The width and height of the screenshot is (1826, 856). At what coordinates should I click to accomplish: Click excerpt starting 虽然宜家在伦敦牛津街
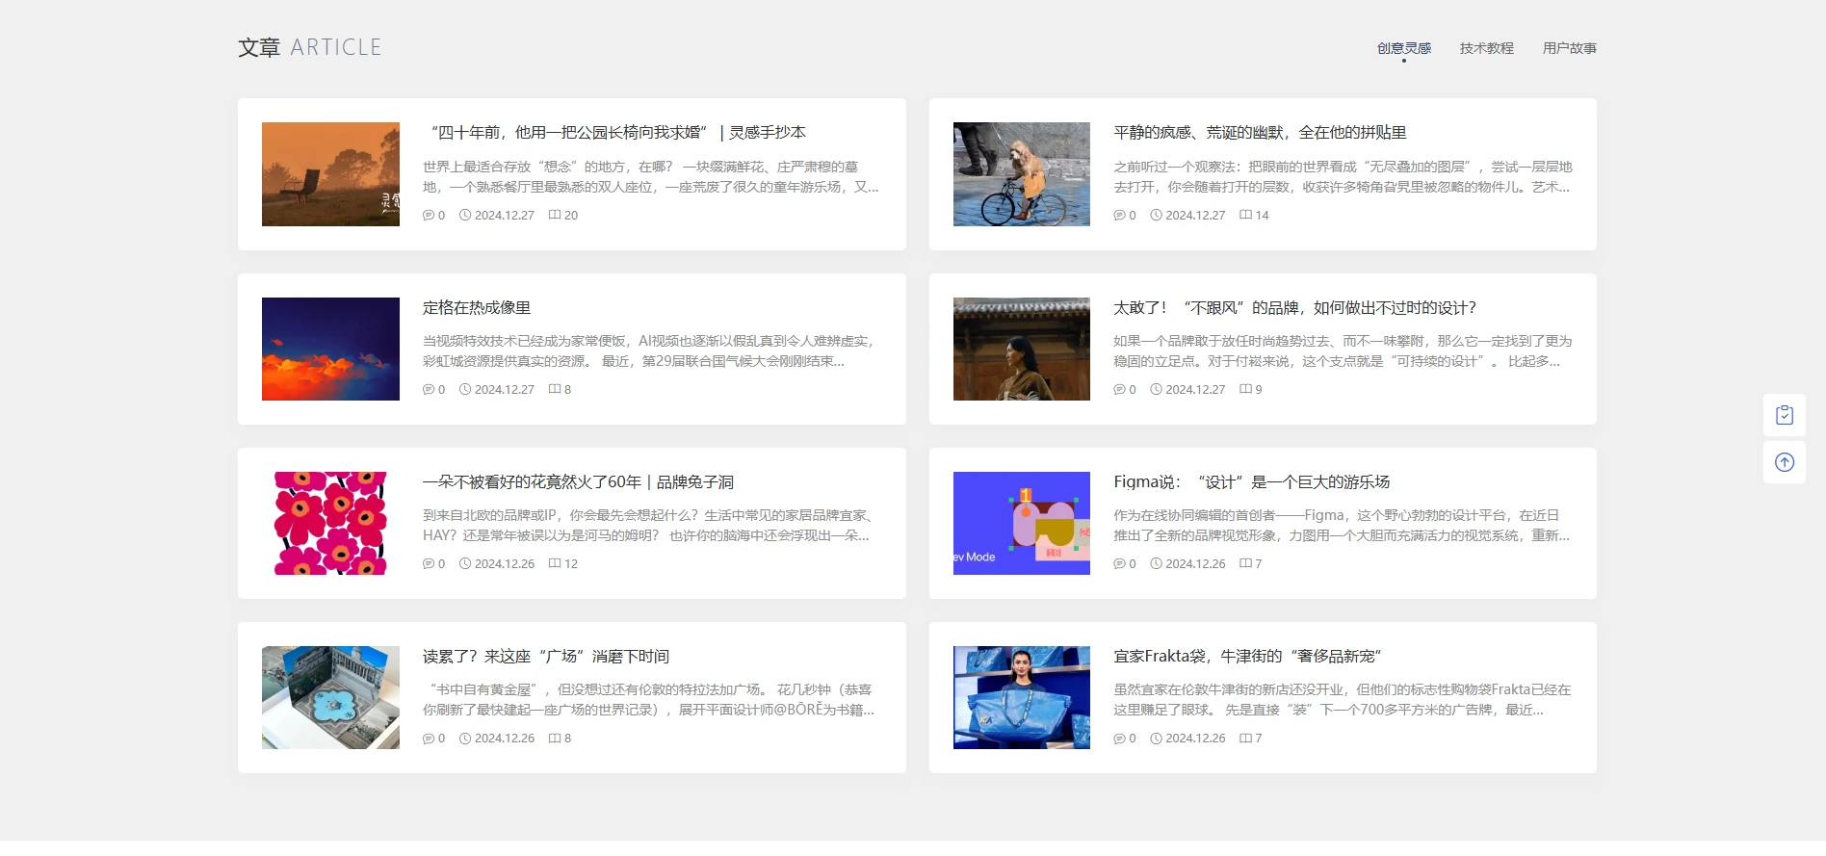point(1343,700)
